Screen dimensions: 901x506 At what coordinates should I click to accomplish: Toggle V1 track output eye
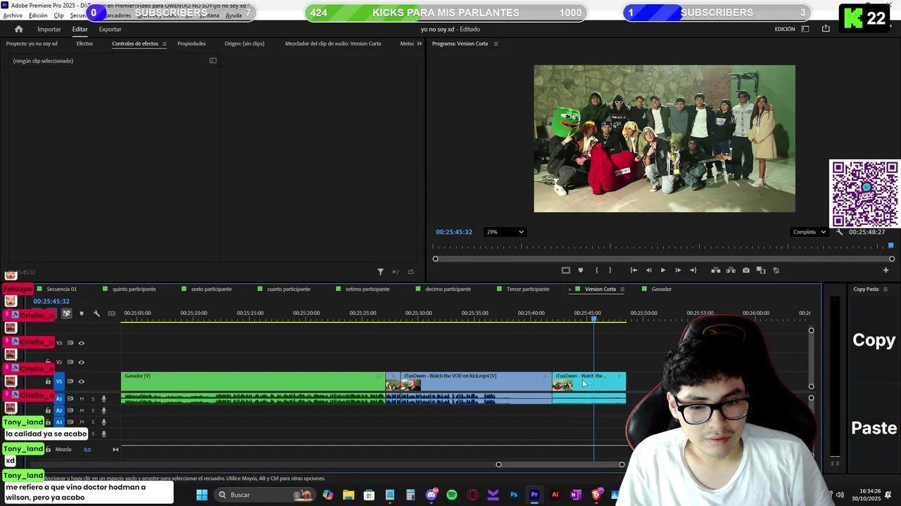coord(81,382)
